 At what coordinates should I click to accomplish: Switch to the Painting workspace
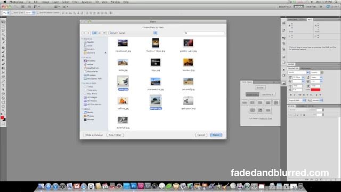(311, 7)
